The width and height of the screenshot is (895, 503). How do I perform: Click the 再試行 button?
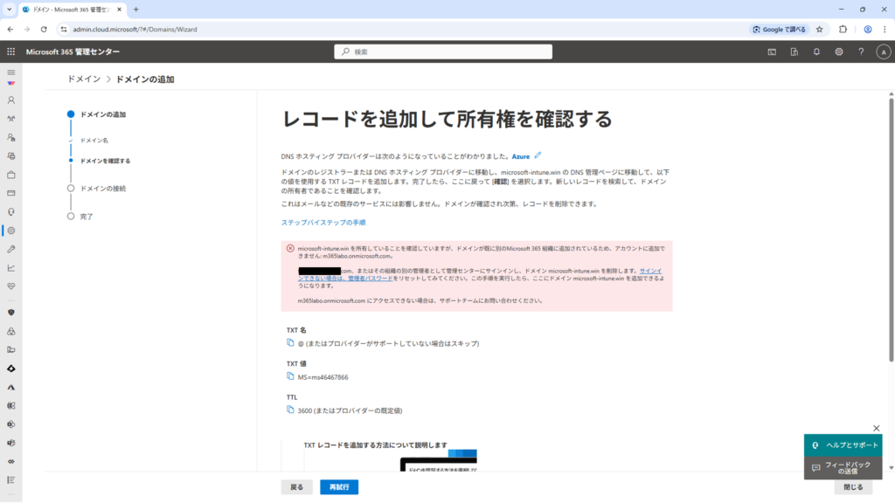[x=338, y=487]
